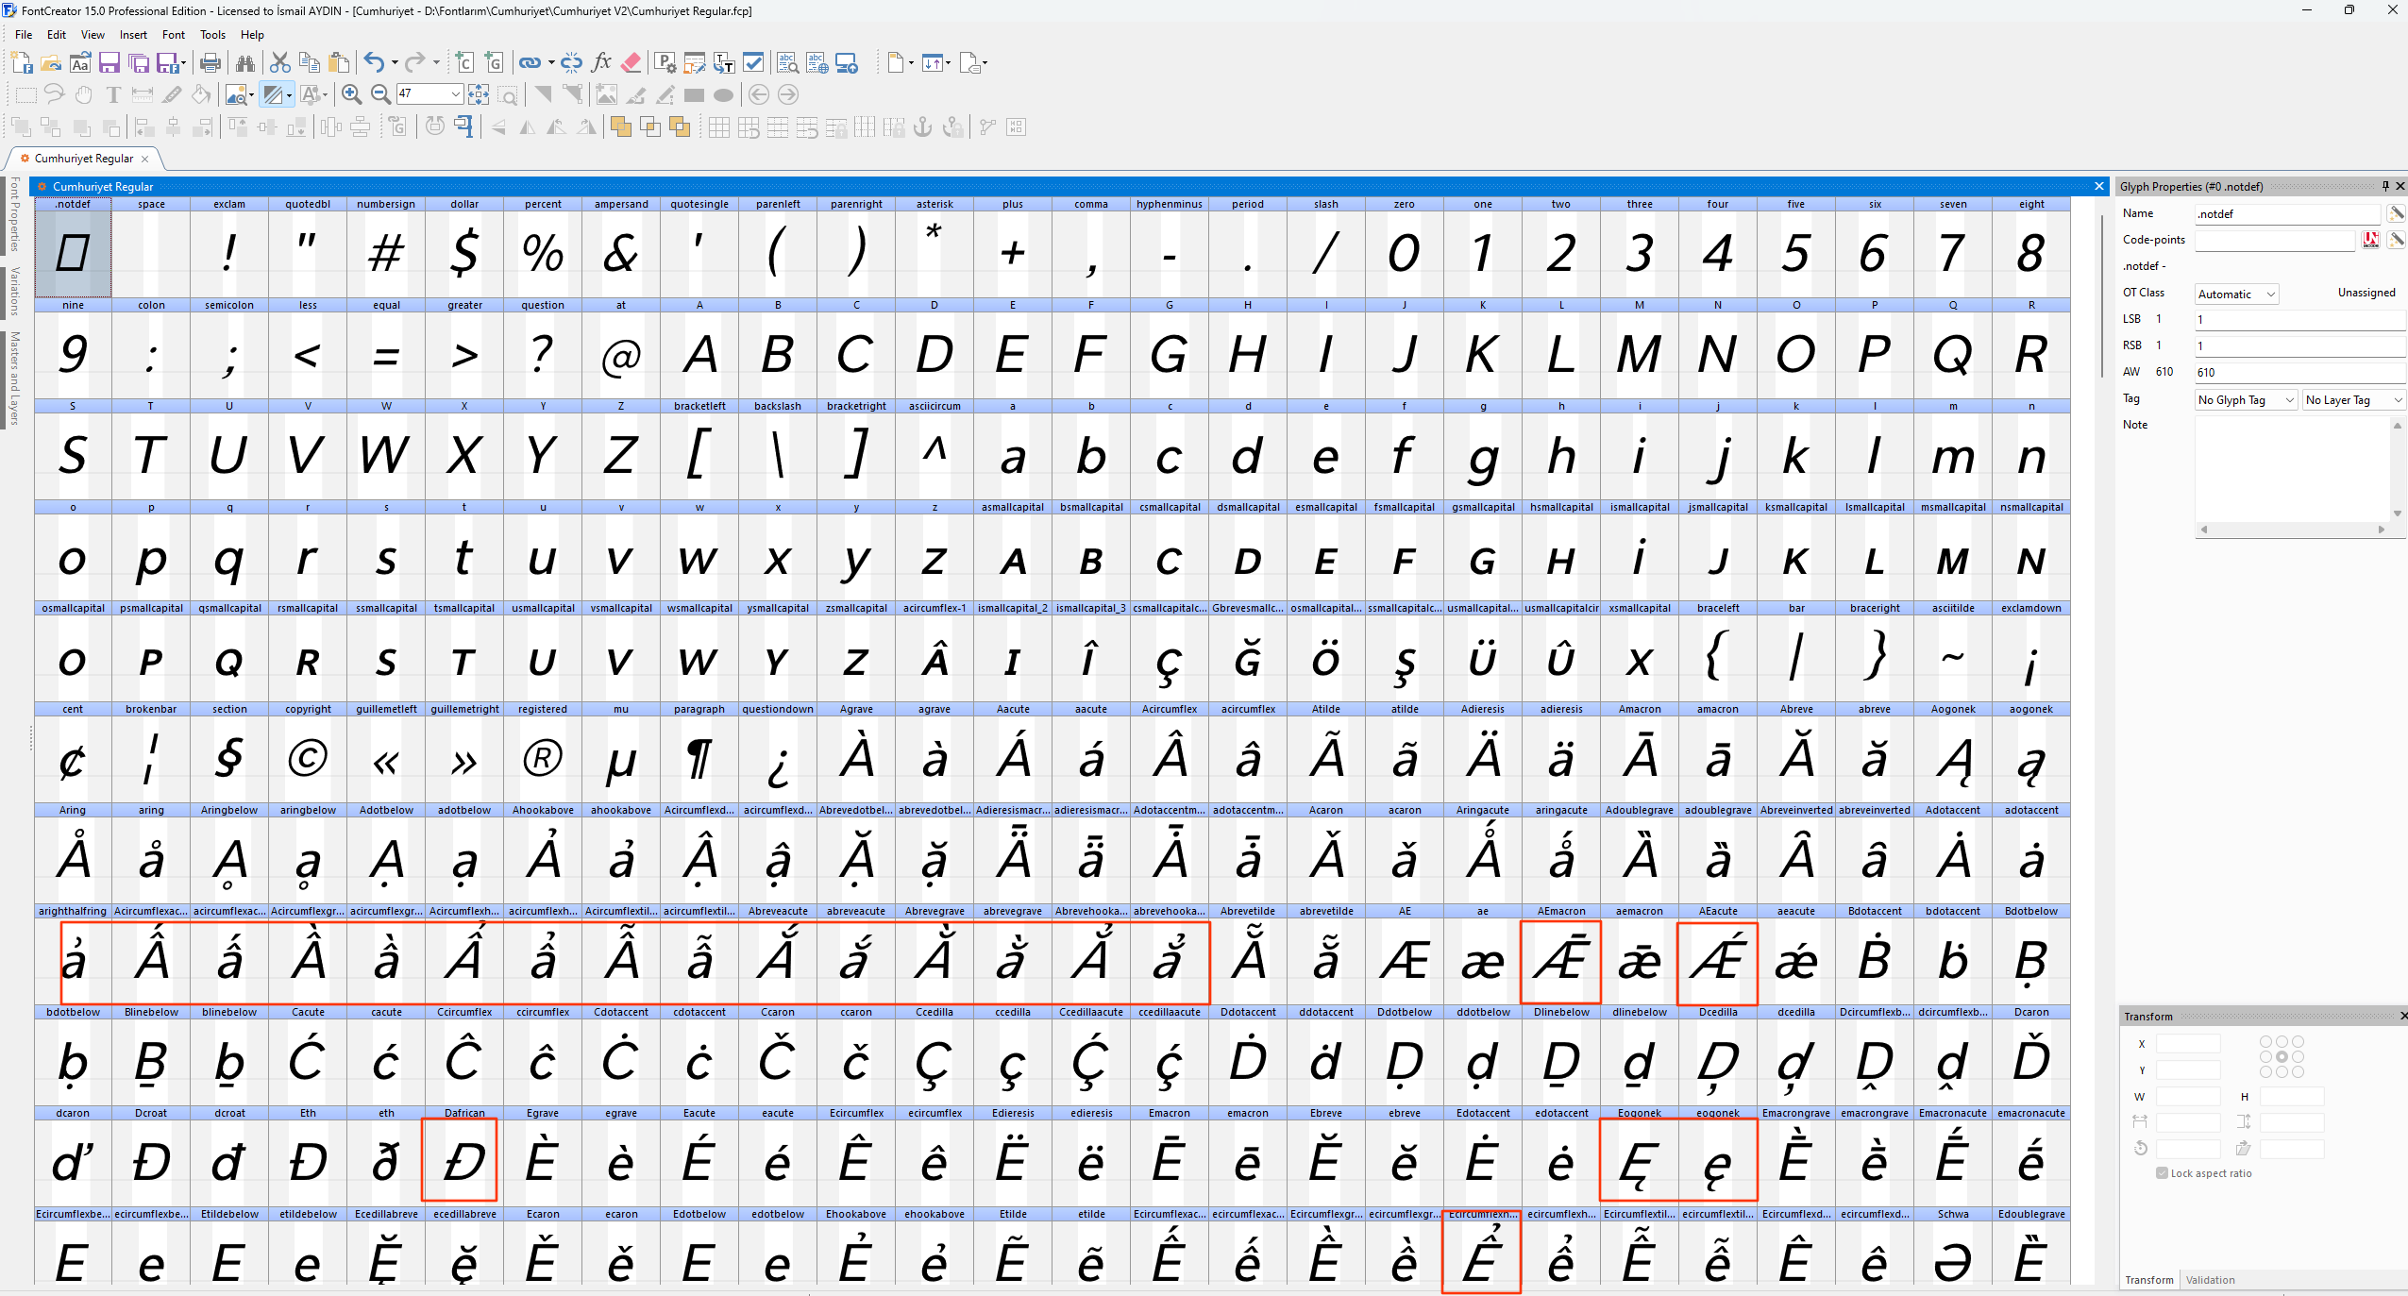This screenshot has height=1296, width=2408.
Task: Click the Note vertical scrollbar down arrow
Action: (2397, 513)
